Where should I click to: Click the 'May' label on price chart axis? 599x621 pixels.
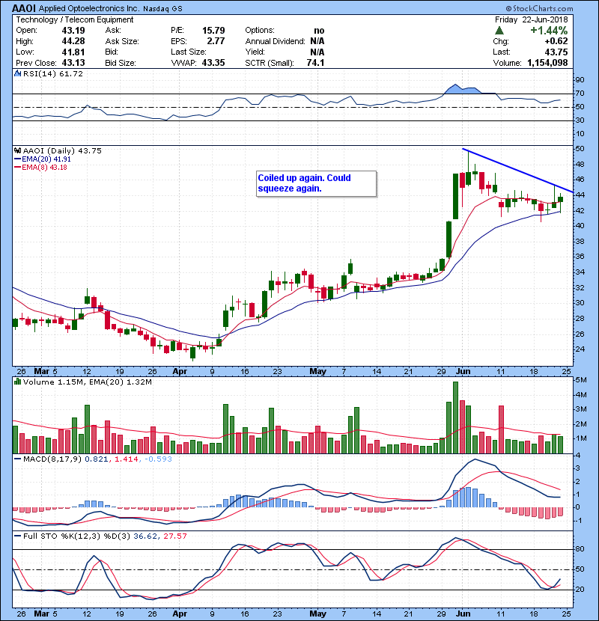coord(317,372)
